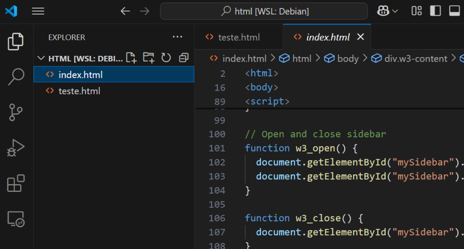The width and height of the screenshot is (464, 249).
Task: Open the Remote Explorer view
Action: tap(16, 219)
